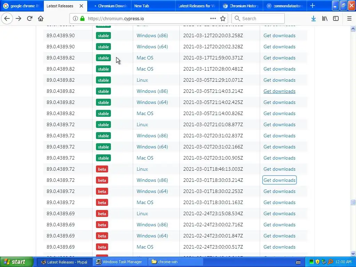Open the downloads arrow panel

(x=314, y=19)
